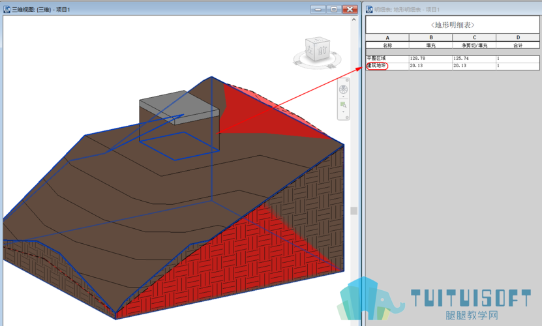
Task: Expand the zoom options dropdown arrow
Action: pyautogui.click(x=343, y=111)
